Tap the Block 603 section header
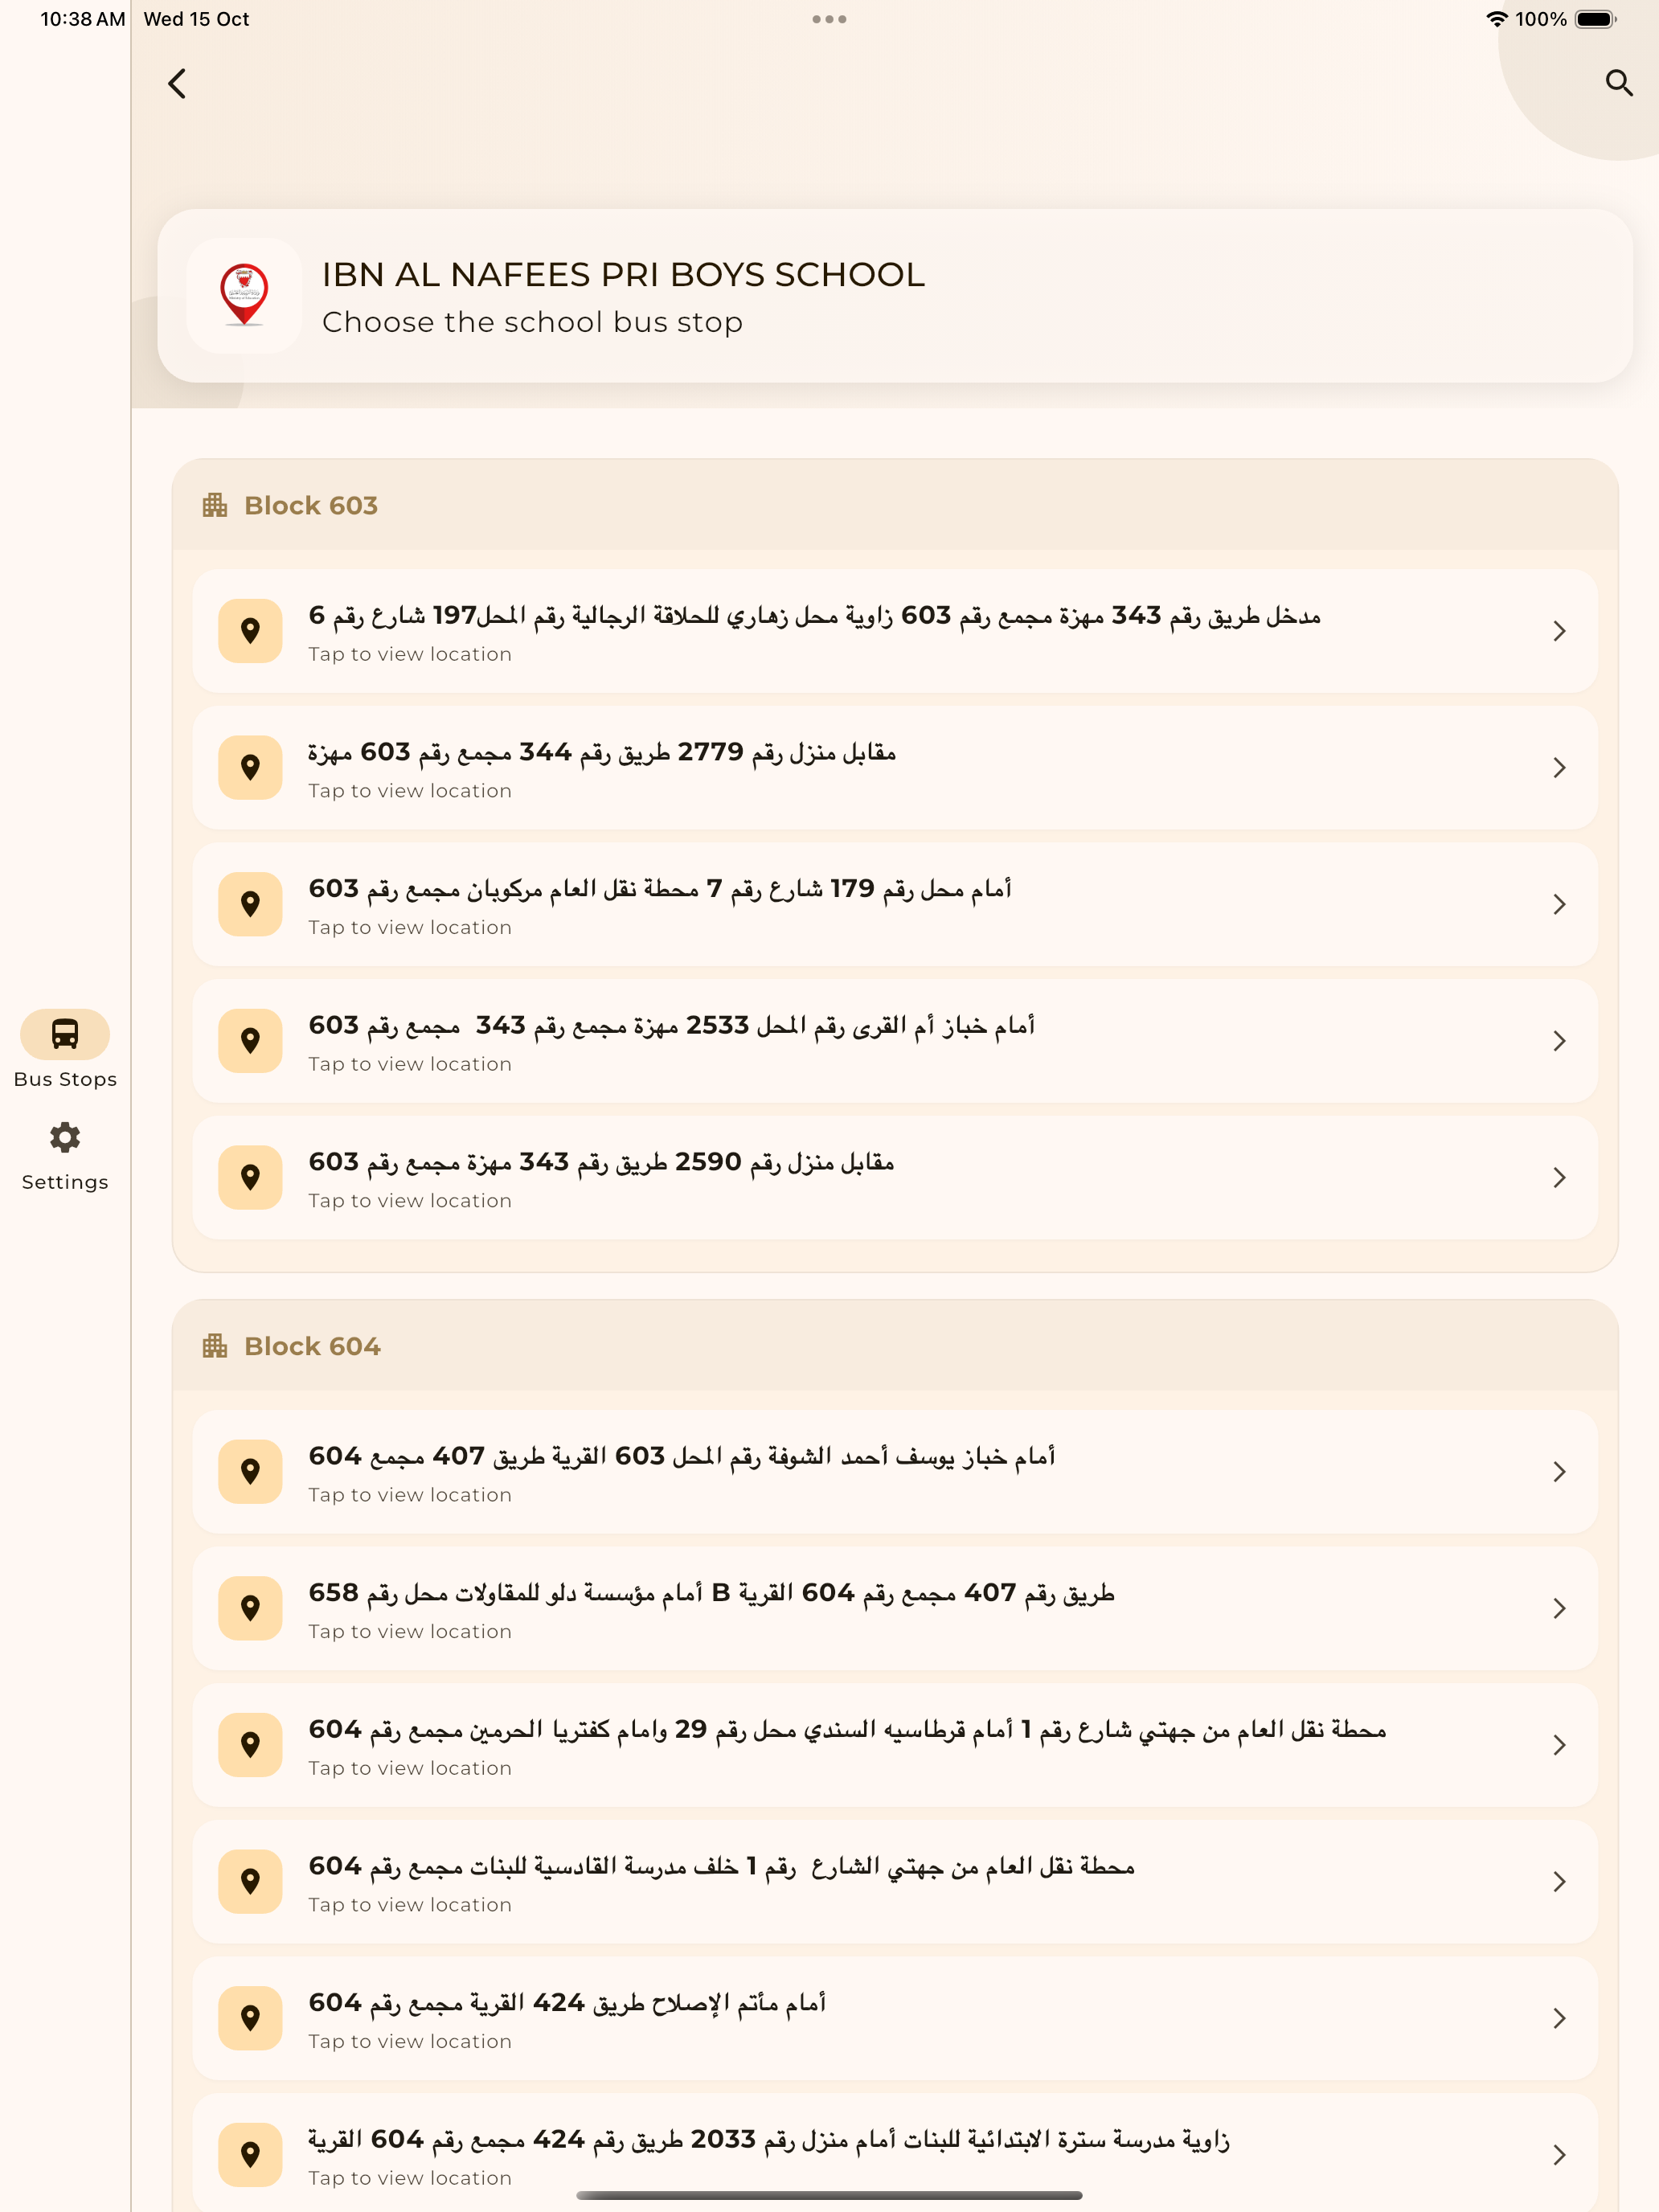1659x2212 pixels. pyautogui.click(x=894, y=505)
